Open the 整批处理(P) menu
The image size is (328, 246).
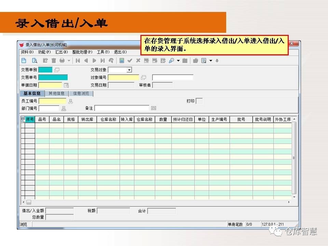pos(82,52)
